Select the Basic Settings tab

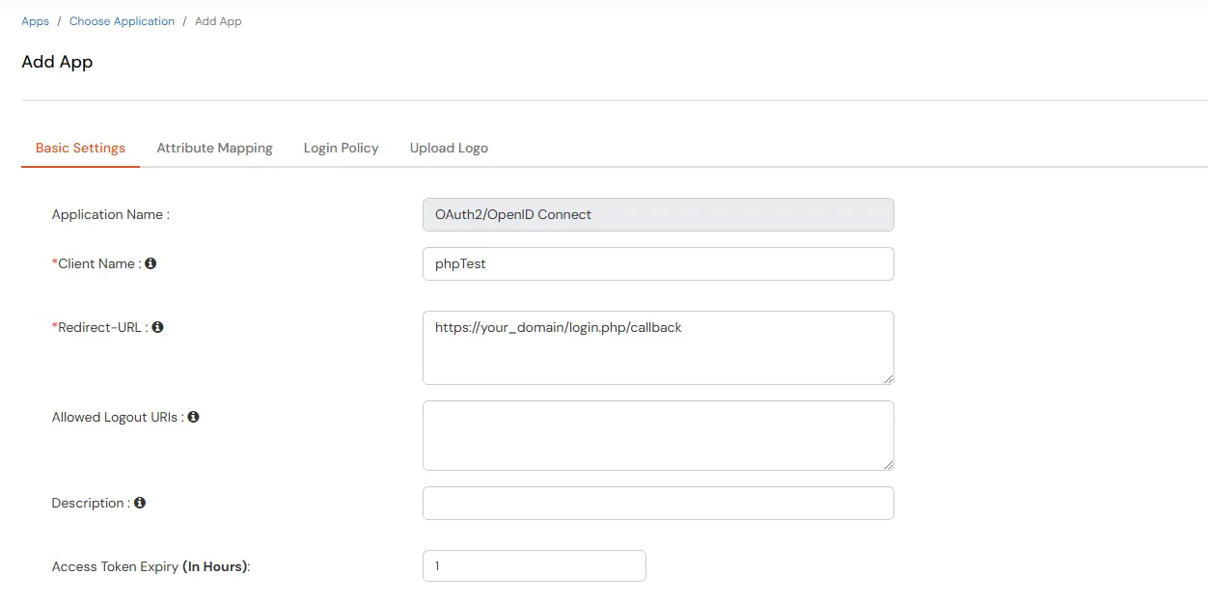pyautogui.click(x=80, y=148)
